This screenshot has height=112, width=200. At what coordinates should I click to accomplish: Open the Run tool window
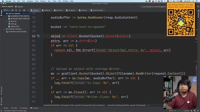pyautogui.click(x=6, y=108)
